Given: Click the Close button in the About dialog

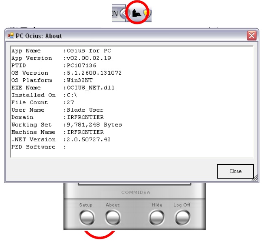Looking at the screenshot, I should pyautogui.click(x=235, y=171).
